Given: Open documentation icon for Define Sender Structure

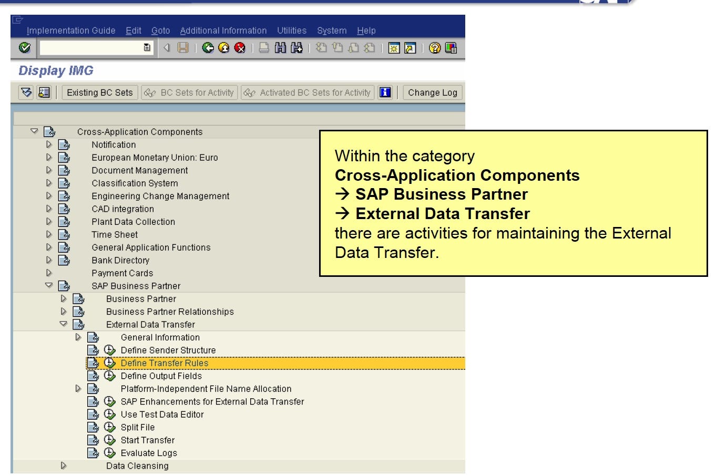Looking at the screenshot, I should click(93, 350).
